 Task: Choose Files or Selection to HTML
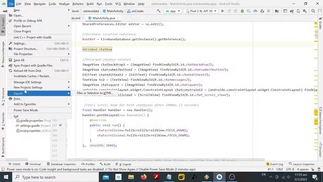pos(95,93)
